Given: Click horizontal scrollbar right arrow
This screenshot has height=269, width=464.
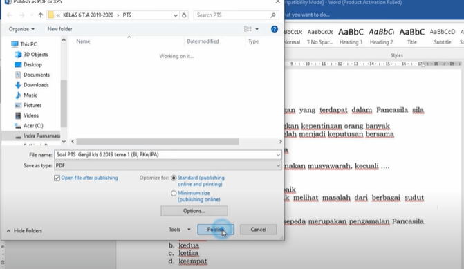Looking at the screenshot, I should (x=281, y=142).
